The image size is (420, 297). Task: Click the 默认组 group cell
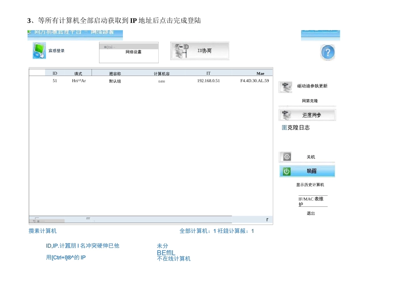click(115, 81)
